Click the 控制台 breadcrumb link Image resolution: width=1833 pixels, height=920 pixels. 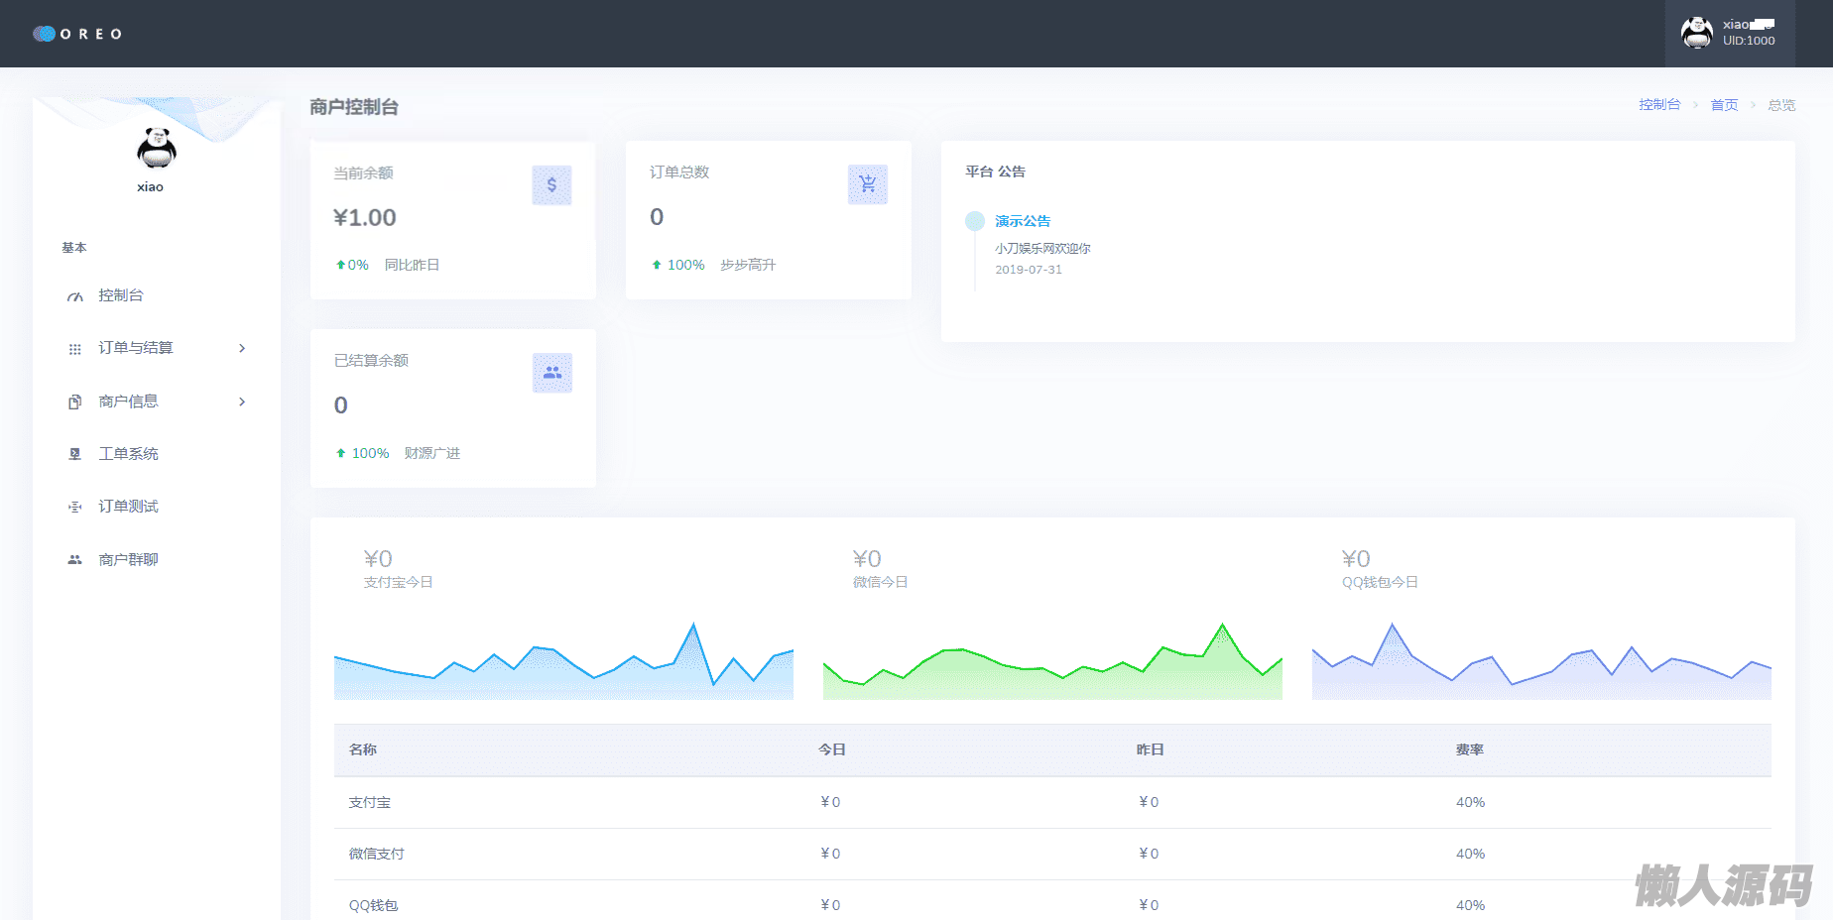point(1658,105)
